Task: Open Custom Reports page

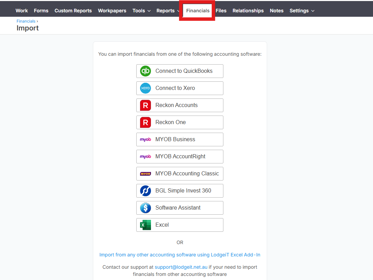Action: 73,11
